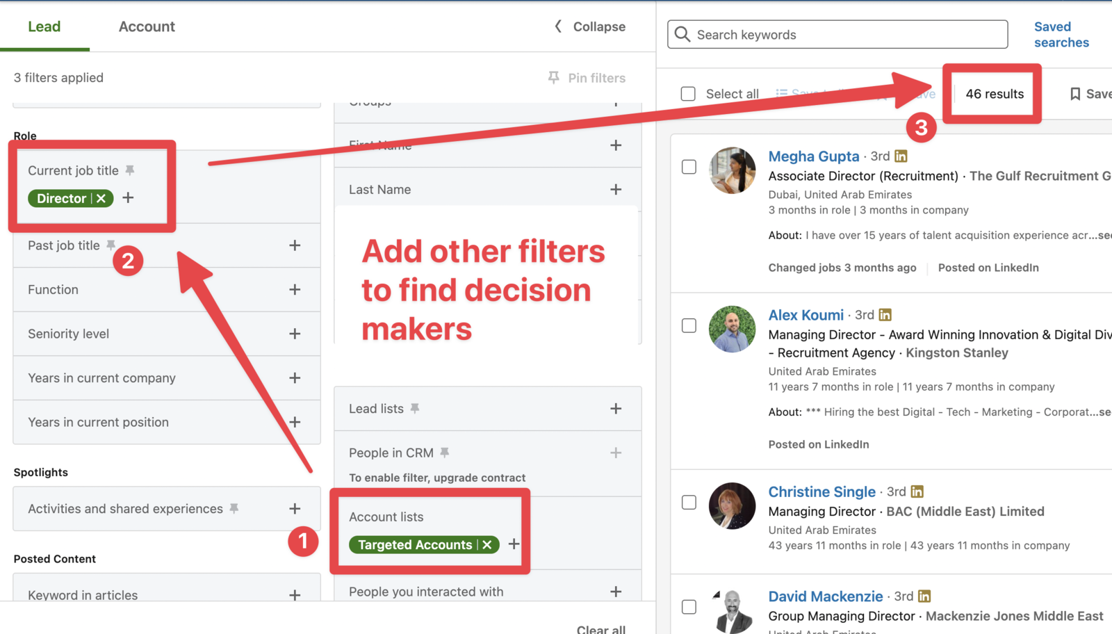The height and width of the screenshot is (634, 1112).
Task: Expand People you interacted with filter
Action: tap(616, 592)
